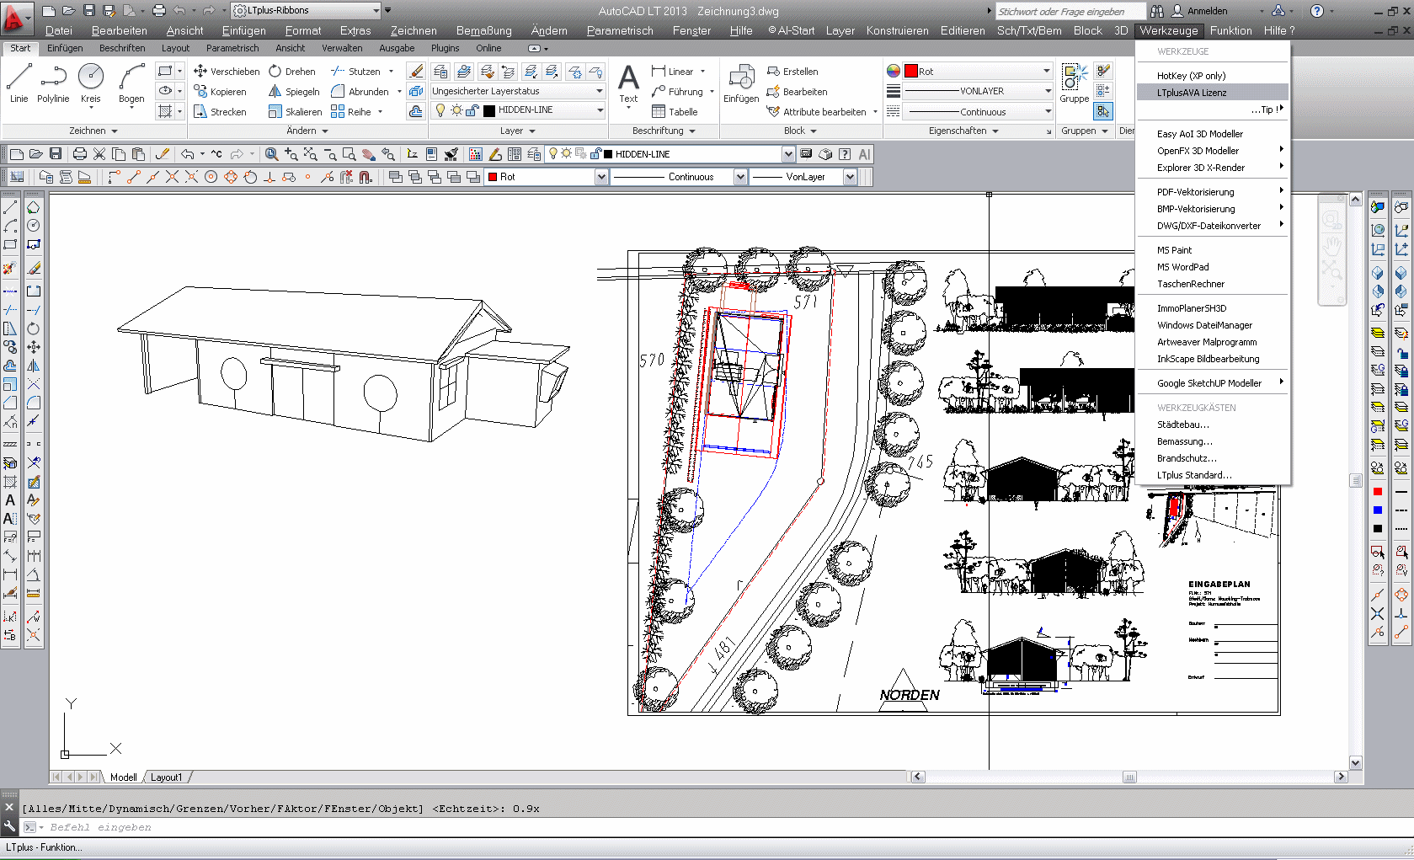Click the Befehl eingeben command input
Screen dimensions: 1414x860
(x=337, y=827)
